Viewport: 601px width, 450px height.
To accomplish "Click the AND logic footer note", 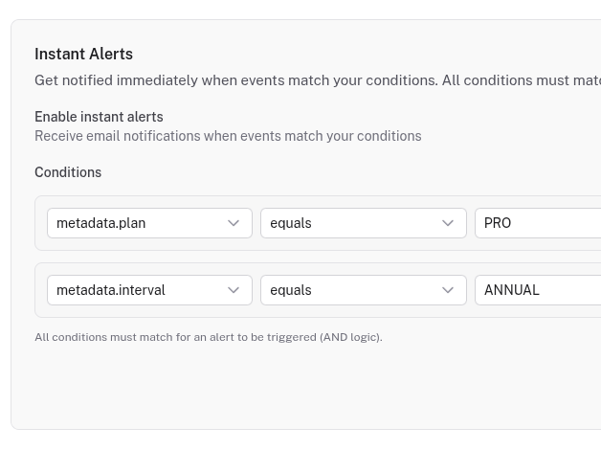I will pyautogui.click(x=208, y=337).
